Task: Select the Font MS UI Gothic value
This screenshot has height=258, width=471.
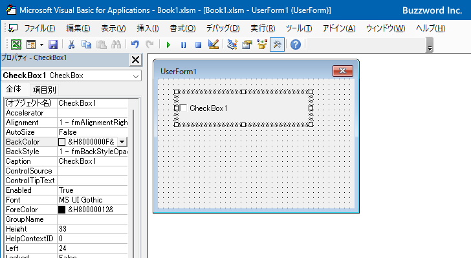Action: click(93, 200)
